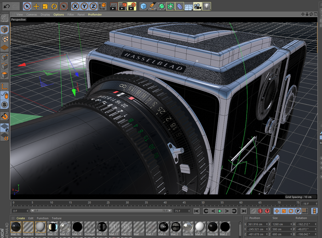Click the Undo arrow icon

point(6,6)
